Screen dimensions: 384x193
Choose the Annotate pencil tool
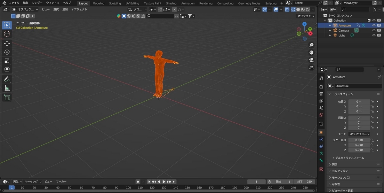point(7,79)
